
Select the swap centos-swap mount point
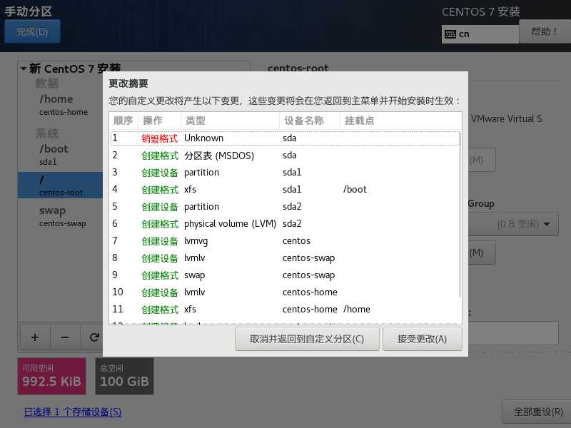click(61, 216)
